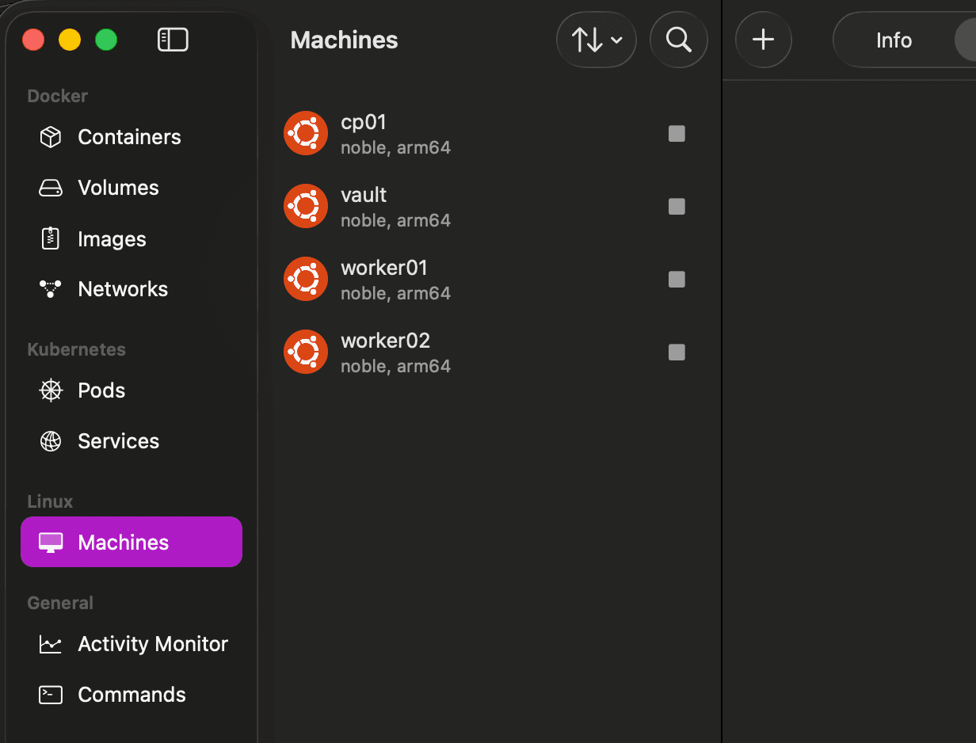Click the Linux section heading

pos(50,501)
